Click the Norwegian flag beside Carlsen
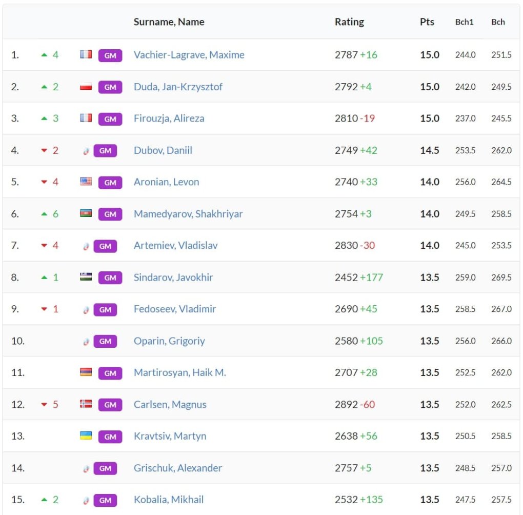523x515 pixels. [86, 404]
